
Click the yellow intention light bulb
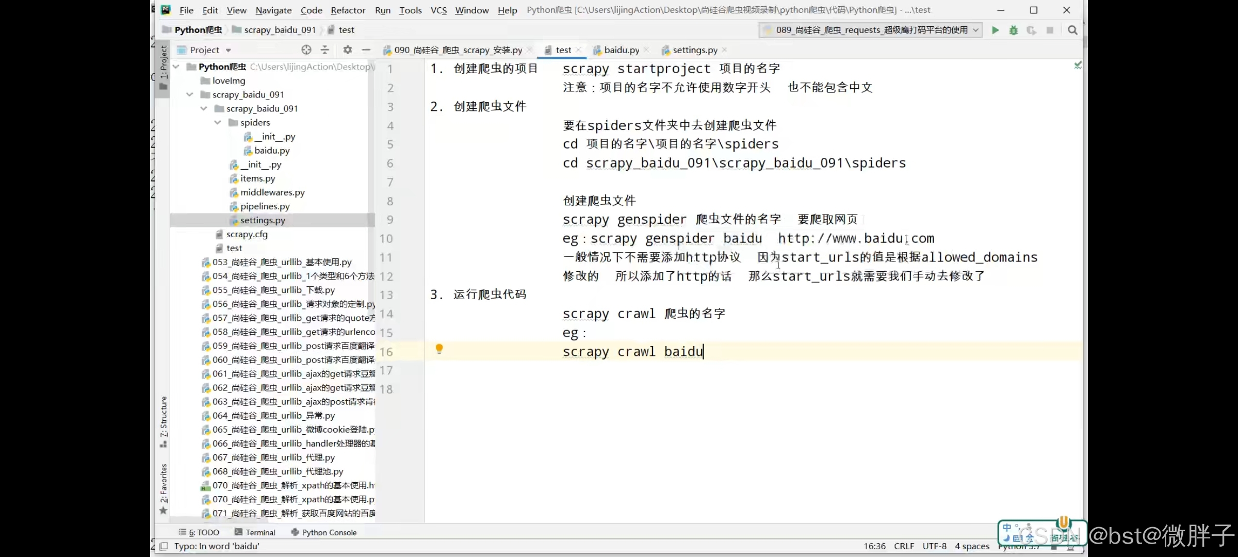pos(439,349)
